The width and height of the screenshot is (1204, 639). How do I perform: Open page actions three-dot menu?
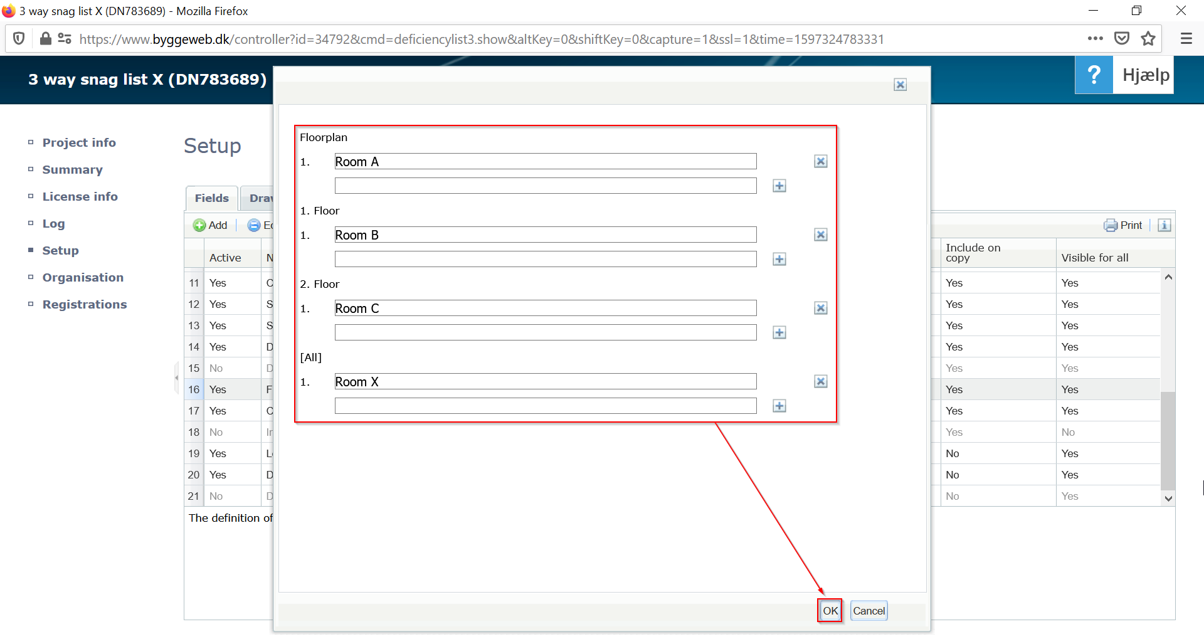tap(1095, 39)
